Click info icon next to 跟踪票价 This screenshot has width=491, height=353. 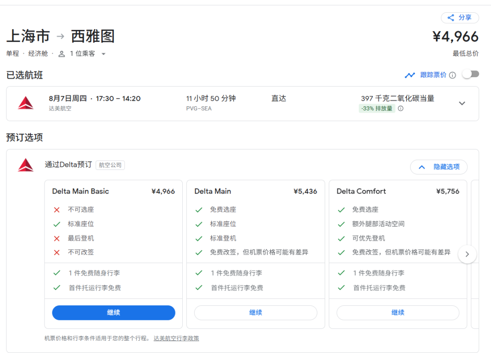[x=452, y=75]
